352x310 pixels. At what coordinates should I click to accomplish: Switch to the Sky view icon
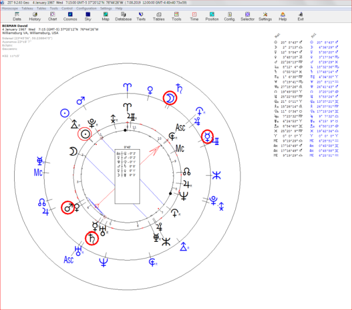pos(88,16)
